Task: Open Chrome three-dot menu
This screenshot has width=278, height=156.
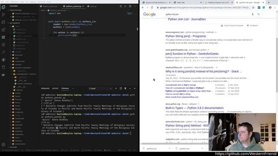Action: coord(275,8)
